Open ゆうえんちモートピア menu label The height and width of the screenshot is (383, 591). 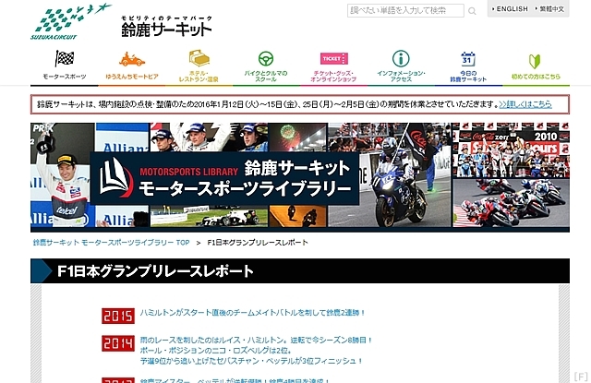coord(132,77)
